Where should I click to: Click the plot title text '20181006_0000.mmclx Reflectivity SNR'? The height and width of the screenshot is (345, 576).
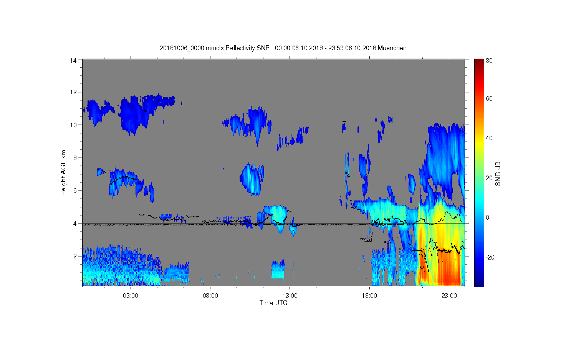pos(214,48)
